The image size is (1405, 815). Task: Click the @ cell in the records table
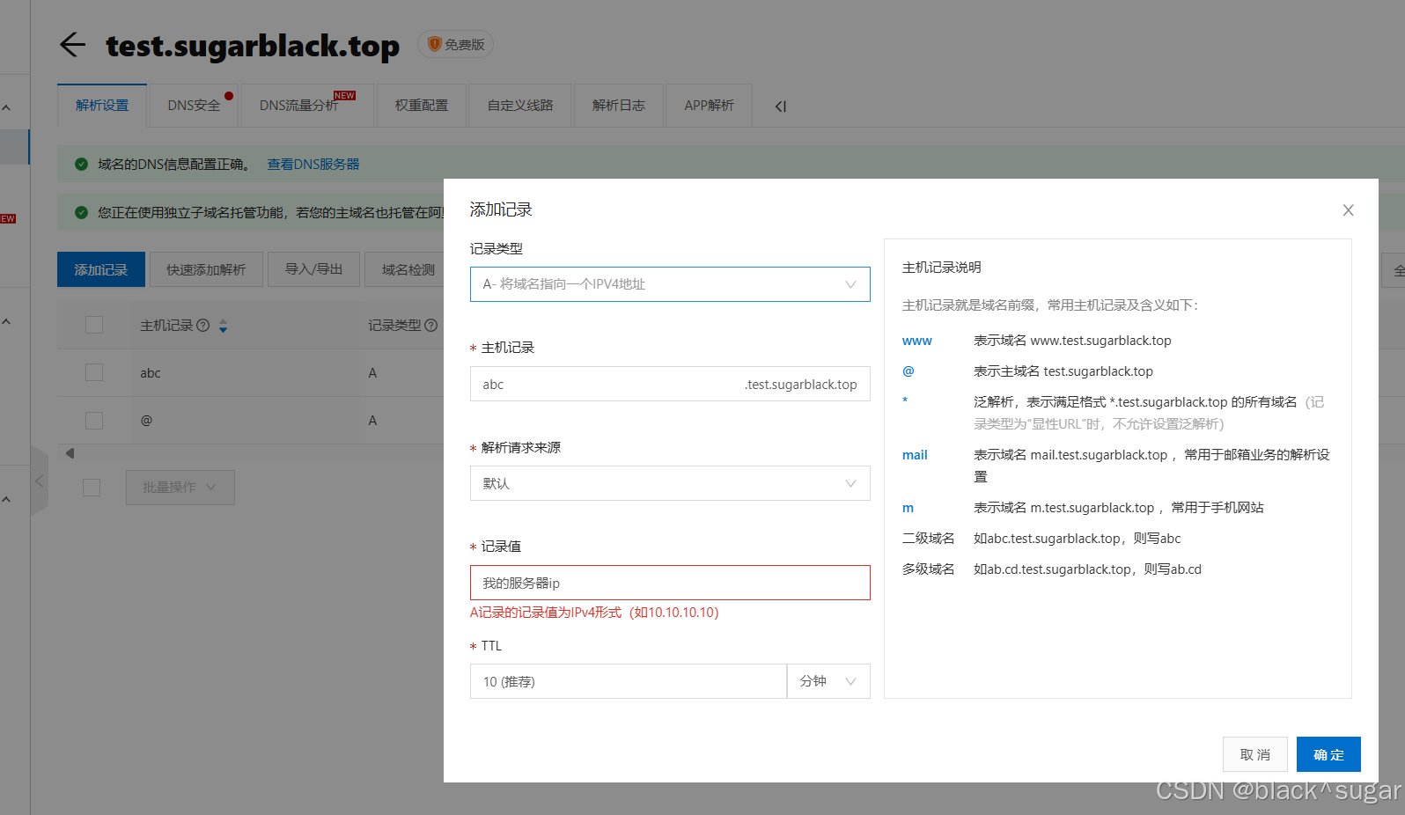(x=146, y=421)
